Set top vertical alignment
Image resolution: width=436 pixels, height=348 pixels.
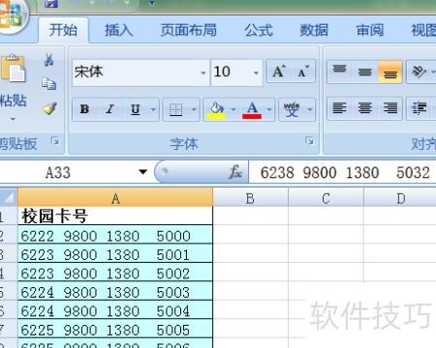339,72
